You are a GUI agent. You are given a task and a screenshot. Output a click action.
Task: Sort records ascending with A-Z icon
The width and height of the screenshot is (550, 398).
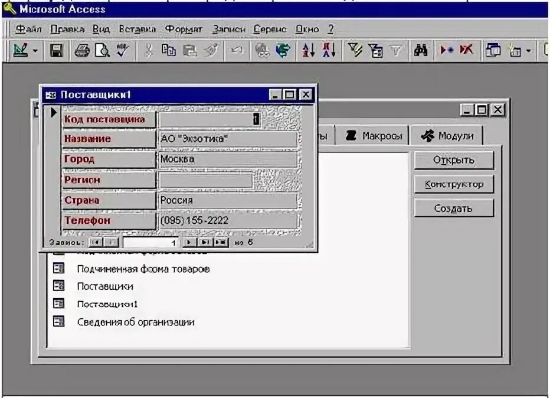[x=309, y=51]
